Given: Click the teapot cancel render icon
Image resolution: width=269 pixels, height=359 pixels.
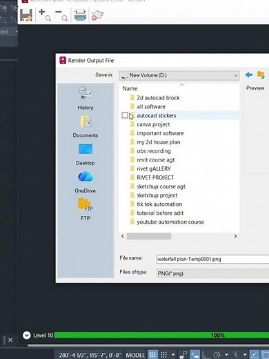Looking at the screenshot, I should 97,15.
